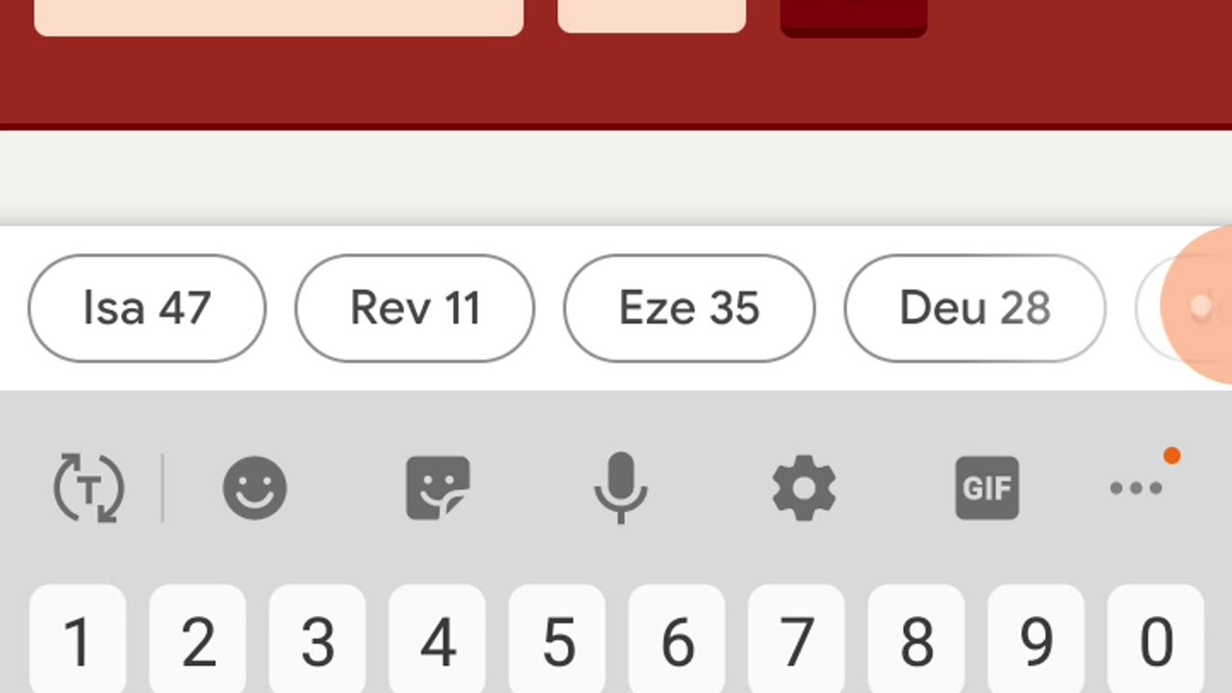
Task: Open the sticker picker icon
Action: tap(438, 488)
